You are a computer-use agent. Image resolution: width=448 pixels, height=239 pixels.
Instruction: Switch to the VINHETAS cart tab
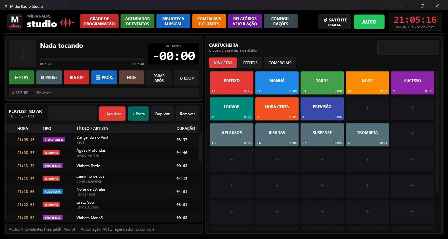[223, 63]
